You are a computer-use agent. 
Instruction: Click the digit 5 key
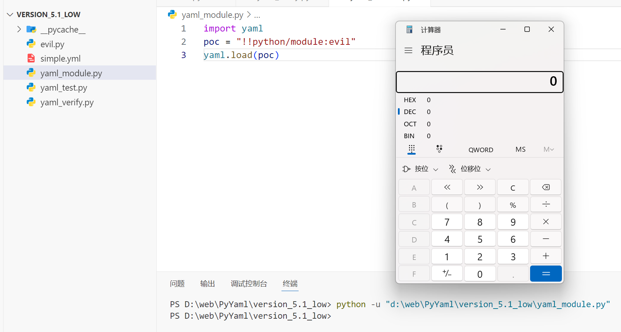pyautogui.click(x=480, y=239)
